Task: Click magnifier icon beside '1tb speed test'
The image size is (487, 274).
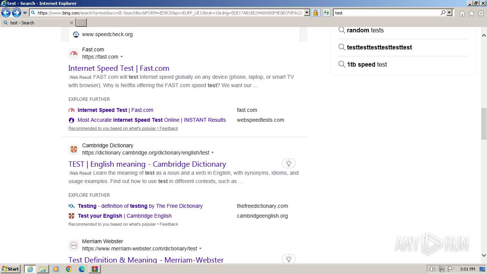Action: pyautogui.click(x=342, y=65)
